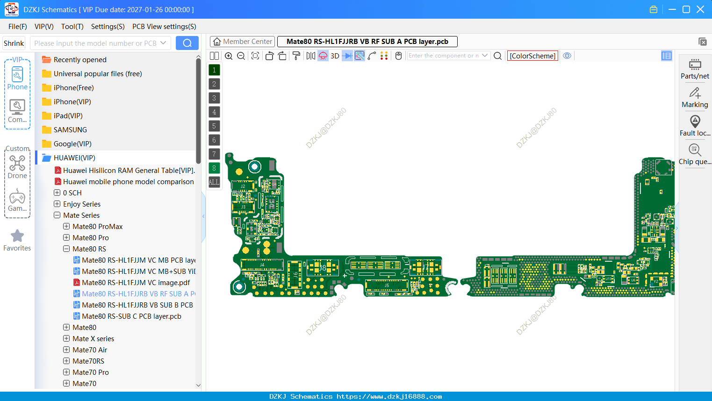Zoom in on the PCB view

[229, 56]
